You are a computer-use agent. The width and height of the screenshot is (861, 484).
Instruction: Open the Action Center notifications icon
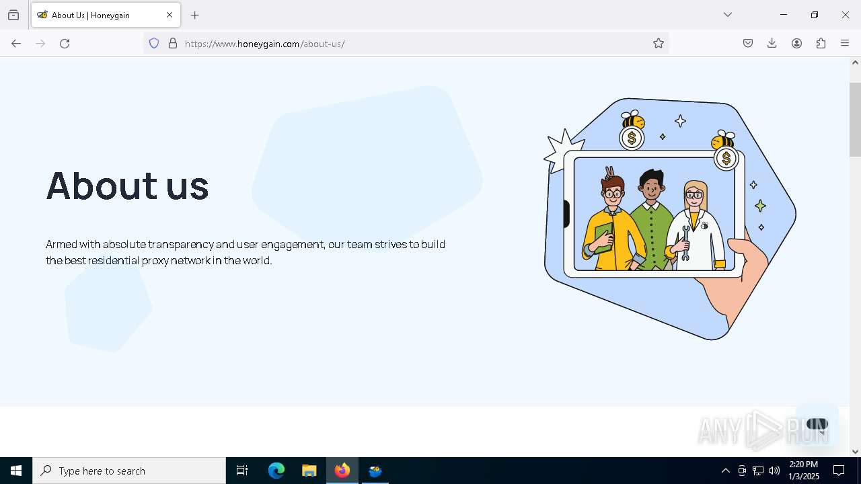(x=839, y=471)
